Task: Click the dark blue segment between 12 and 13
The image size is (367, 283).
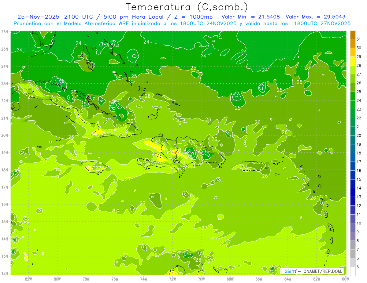Action: [353, 201]
